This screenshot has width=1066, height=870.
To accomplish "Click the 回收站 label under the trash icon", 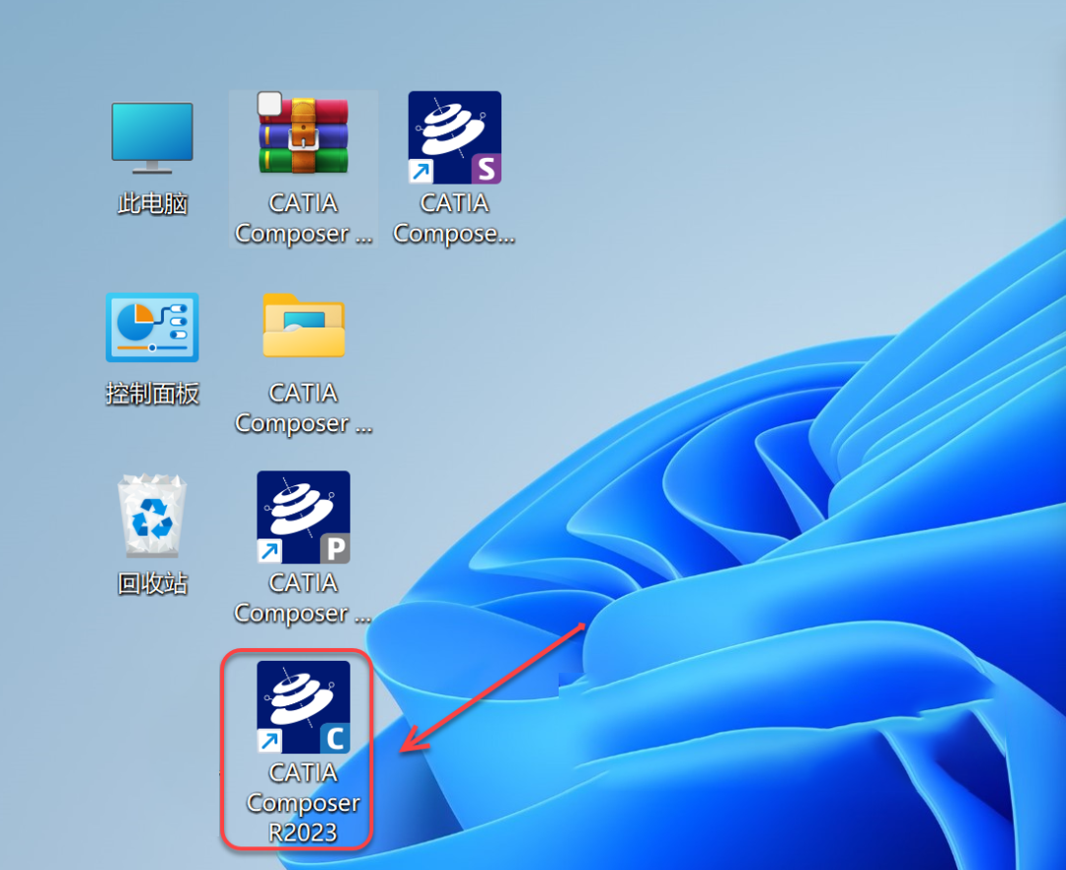I will [151, 582].
